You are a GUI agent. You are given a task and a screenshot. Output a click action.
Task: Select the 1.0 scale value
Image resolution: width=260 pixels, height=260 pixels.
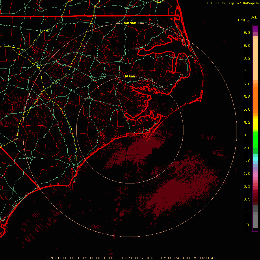[247, 174]
